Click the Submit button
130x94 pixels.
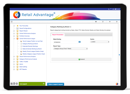82,59
